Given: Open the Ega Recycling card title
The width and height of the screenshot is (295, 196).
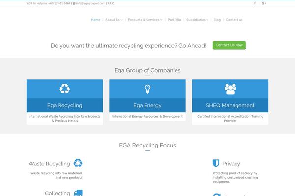Looking at the screenshot, I should click(65, 105).
